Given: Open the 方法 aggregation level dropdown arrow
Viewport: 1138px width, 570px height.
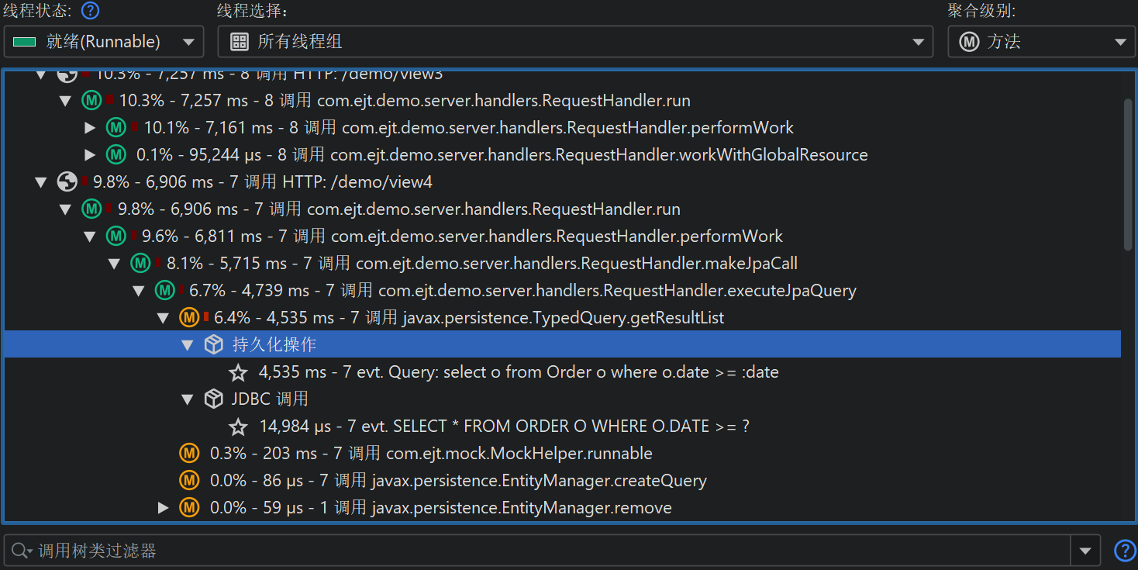Looking at the screenshot, I should coord(1119,42).
